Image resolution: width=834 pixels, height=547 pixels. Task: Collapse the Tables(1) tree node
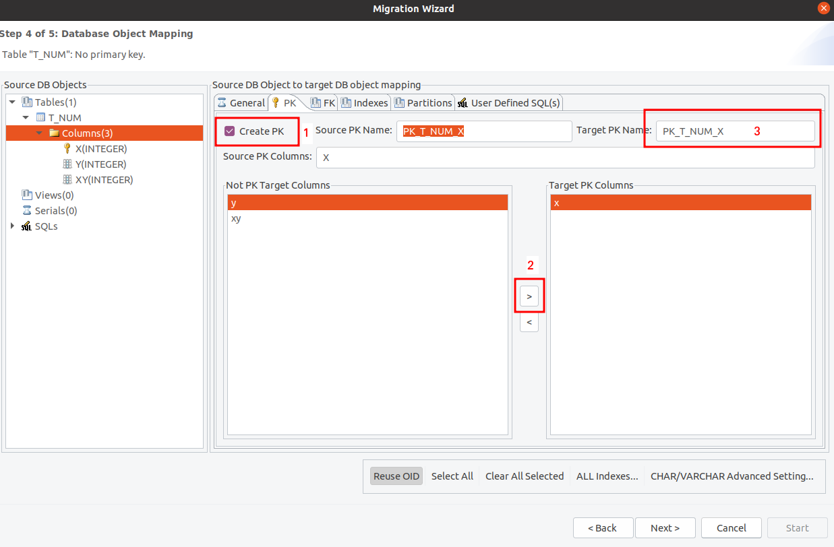[12, 102]
